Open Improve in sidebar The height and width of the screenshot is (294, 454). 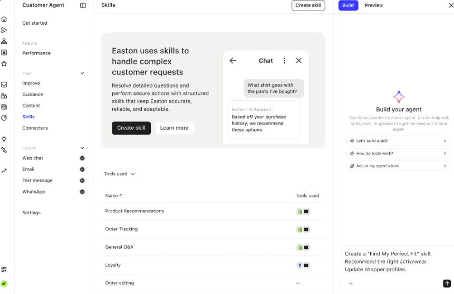(31, 83)
